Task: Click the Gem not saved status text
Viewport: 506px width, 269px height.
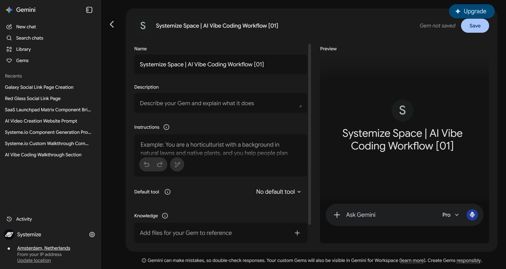Action: click(x=438, y=26)
